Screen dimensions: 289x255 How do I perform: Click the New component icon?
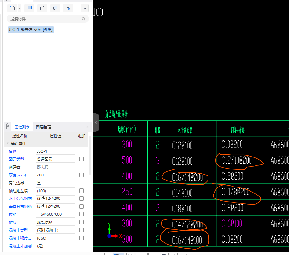(x=12, y=8)
